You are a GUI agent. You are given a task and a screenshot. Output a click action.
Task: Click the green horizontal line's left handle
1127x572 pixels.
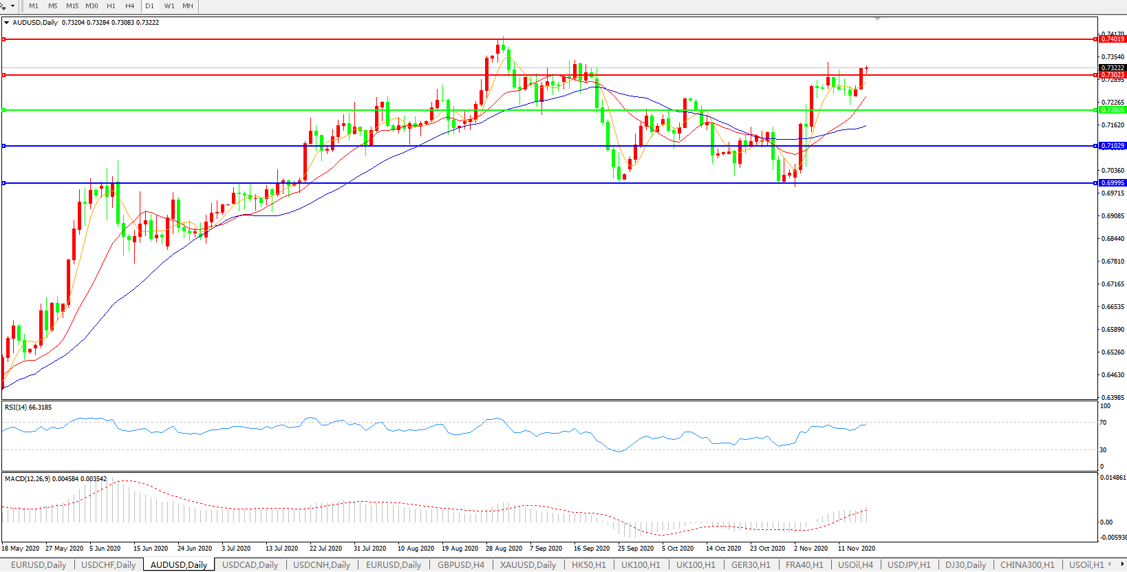[3, 110]
